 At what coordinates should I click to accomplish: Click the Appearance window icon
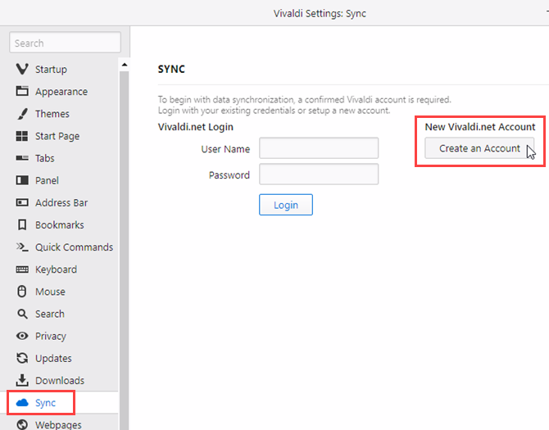click(22, 91)
